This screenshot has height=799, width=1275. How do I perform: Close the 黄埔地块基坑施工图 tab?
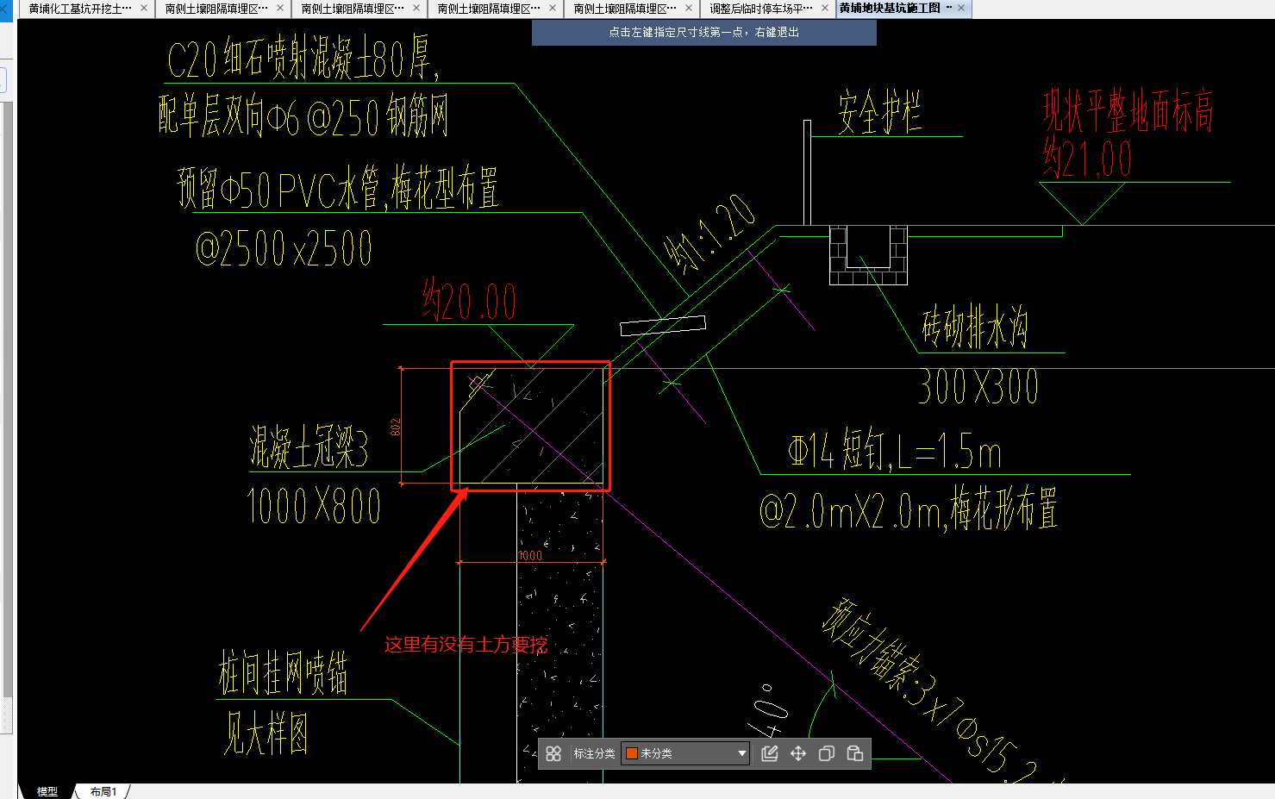tap(961, 8)
